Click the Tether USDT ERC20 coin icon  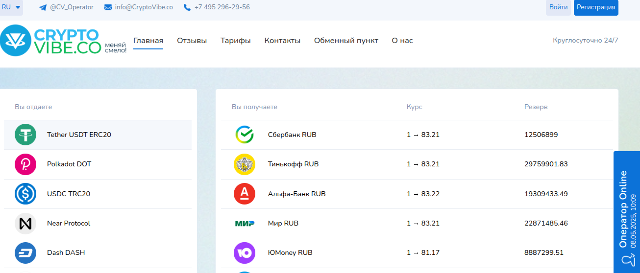(25, 135)
